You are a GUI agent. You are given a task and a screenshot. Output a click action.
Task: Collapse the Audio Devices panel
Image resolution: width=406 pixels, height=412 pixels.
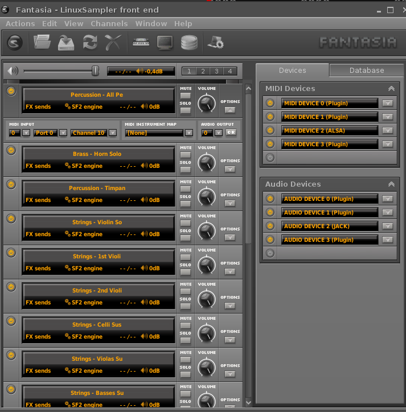391,184
